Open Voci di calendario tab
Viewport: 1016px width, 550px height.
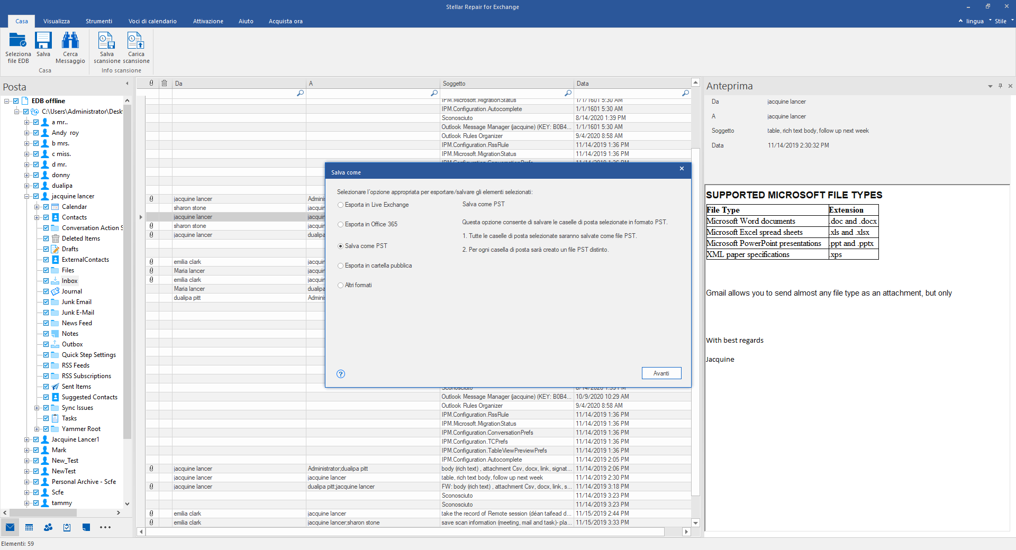(152, 21)
